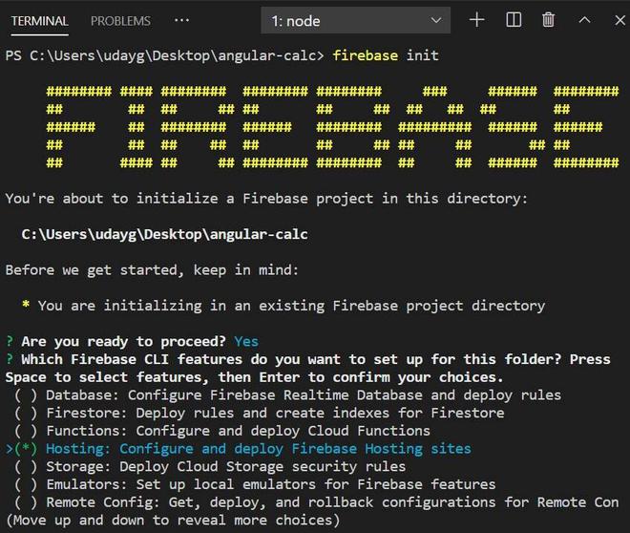Toggle the Database feature checkbox
The width and height of the screenshot is (630, 533).
[x=26, y=395]
